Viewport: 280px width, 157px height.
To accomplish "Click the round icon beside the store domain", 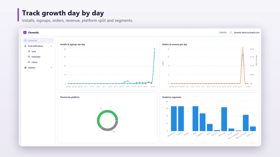I will [x=231, y=32].
